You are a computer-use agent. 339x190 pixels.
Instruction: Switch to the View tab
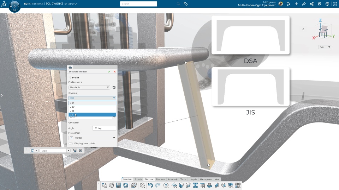coord(217,179)
